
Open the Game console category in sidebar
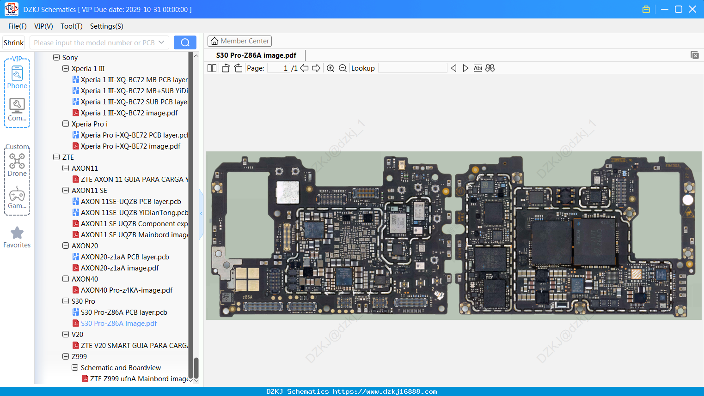pos(17,198)
